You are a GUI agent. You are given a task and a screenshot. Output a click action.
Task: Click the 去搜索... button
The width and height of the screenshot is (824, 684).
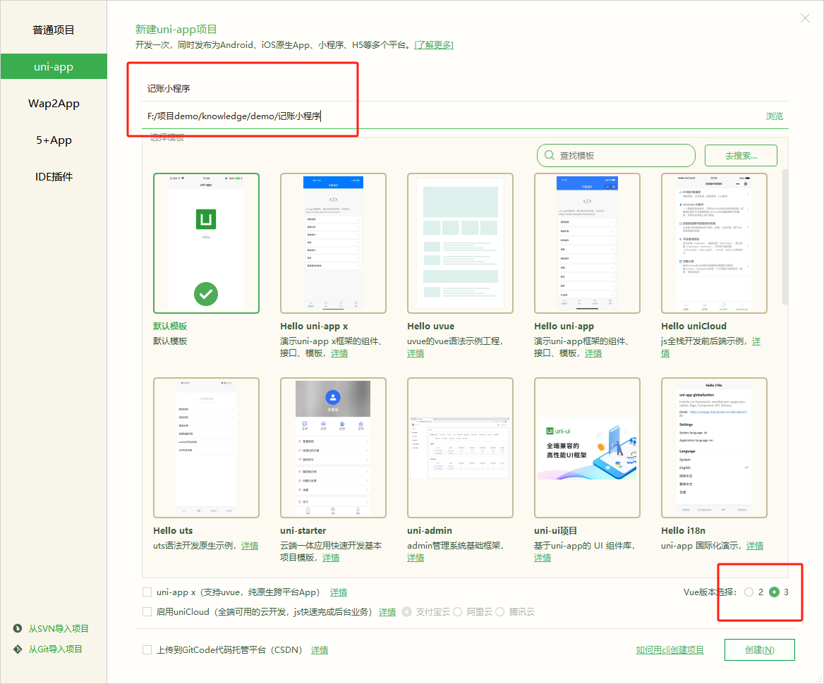[x=741, y=156]
